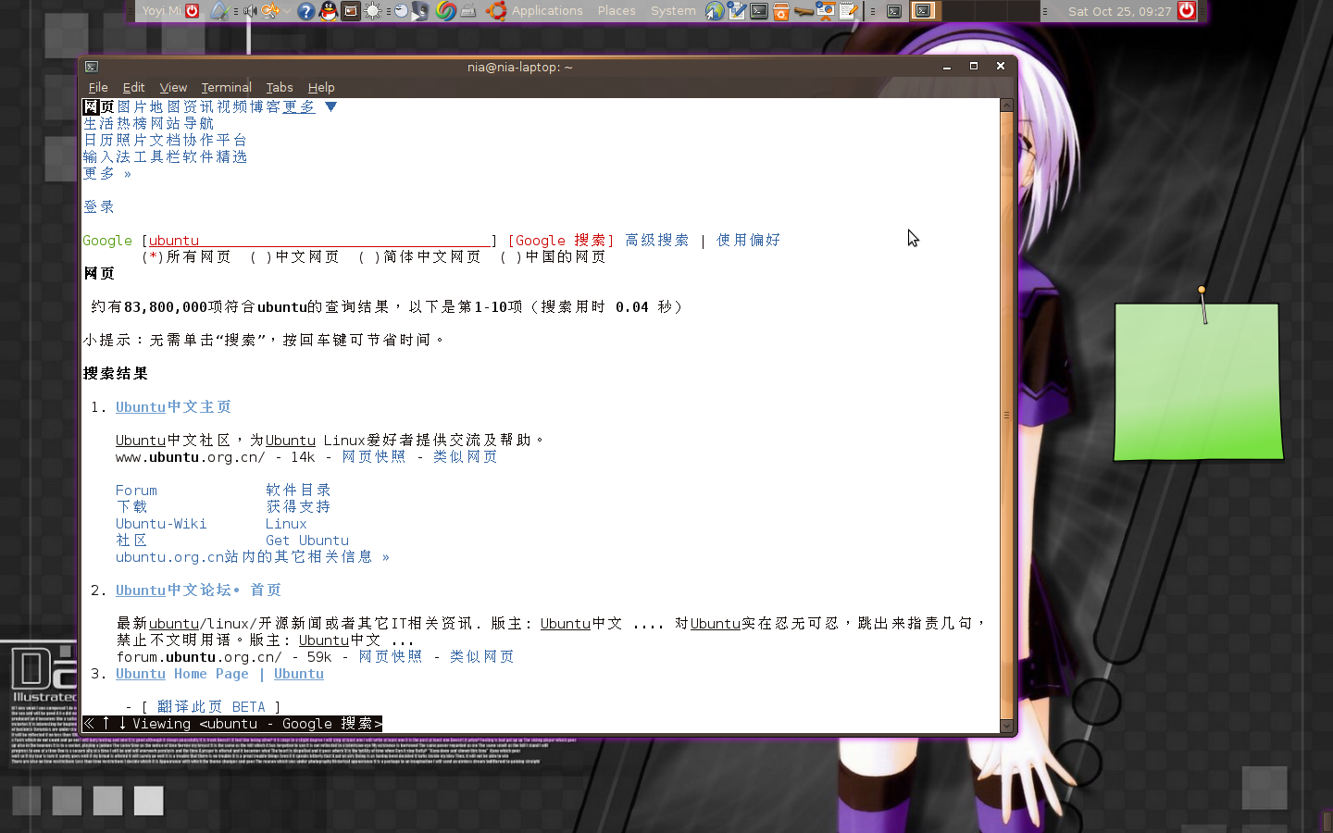
Task: Click 翻译此页 BETA link
Action: (x=211, y=707)
